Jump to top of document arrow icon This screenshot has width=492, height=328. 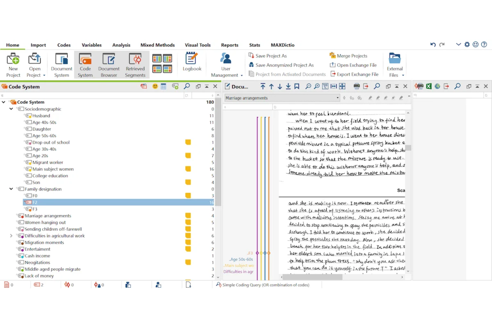point(263,86)
